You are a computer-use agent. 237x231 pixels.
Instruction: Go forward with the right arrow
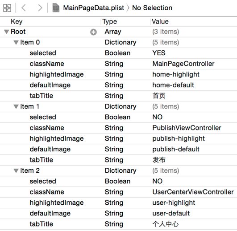(x=40, y=8)
